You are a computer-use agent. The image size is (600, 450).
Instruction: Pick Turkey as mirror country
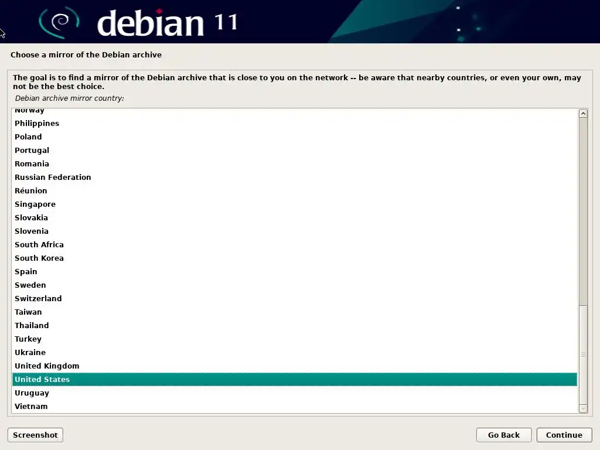(x=294, y=339)
